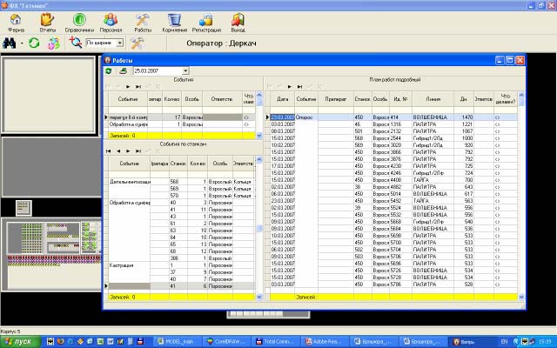
Task: Go to previous record in 'События по станкам'
Action: click(118, 151)
